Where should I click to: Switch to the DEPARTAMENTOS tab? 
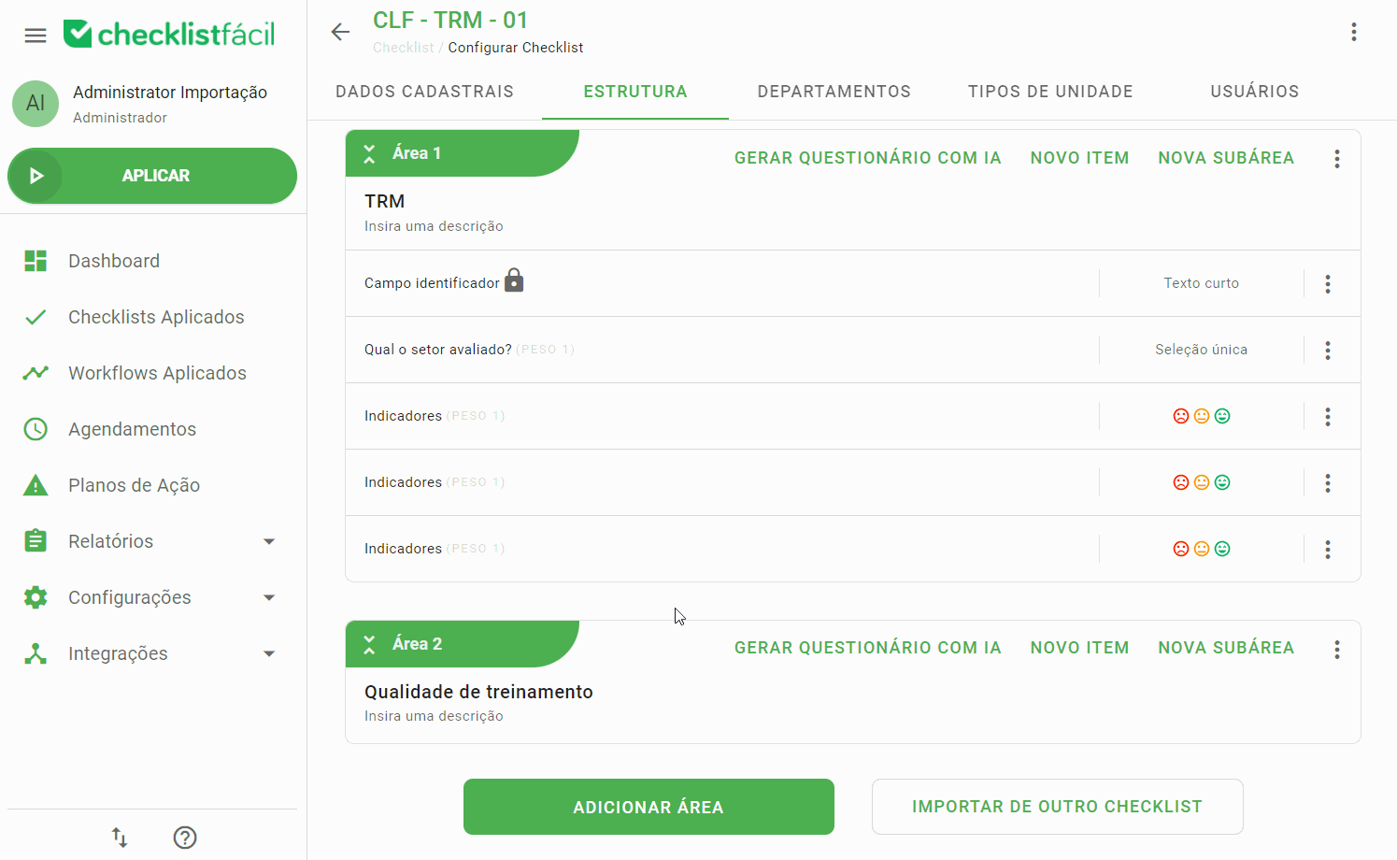click(834, 91)
